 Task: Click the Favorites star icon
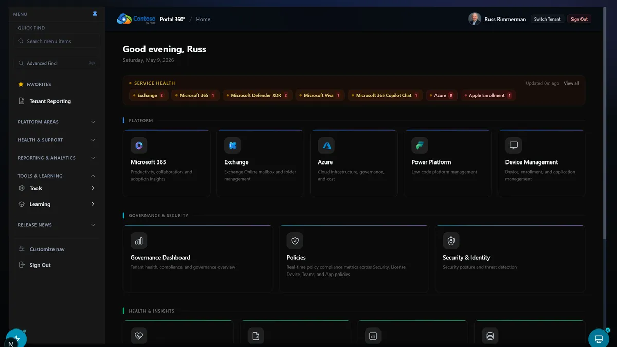point(21,84)
